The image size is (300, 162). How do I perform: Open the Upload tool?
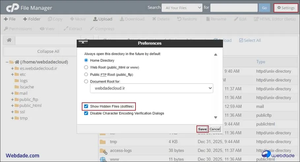(x=103, y=19)
